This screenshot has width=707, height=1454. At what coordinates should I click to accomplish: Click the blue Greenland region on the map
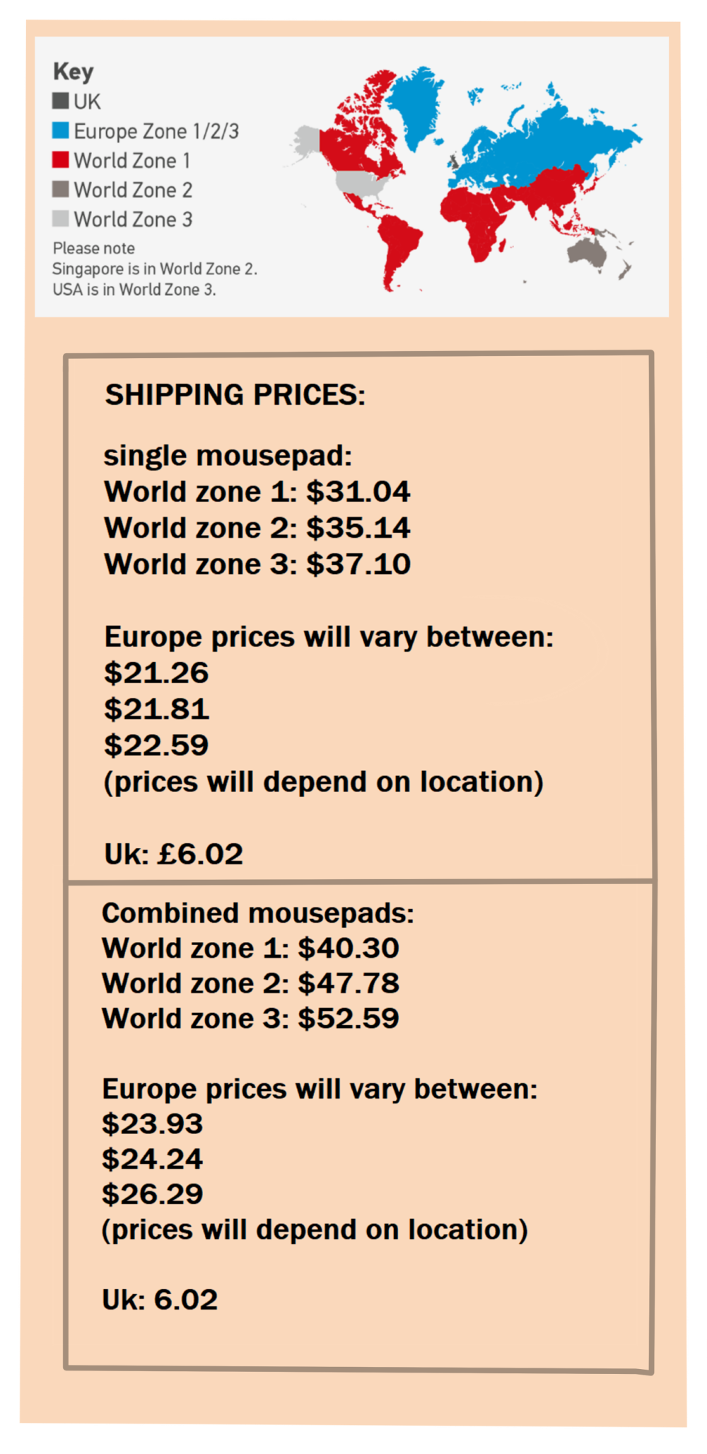tap(416, 103)
